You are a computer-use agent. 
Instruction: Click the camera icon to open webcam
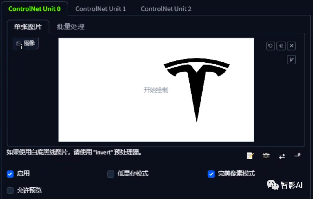click(266, 156)
